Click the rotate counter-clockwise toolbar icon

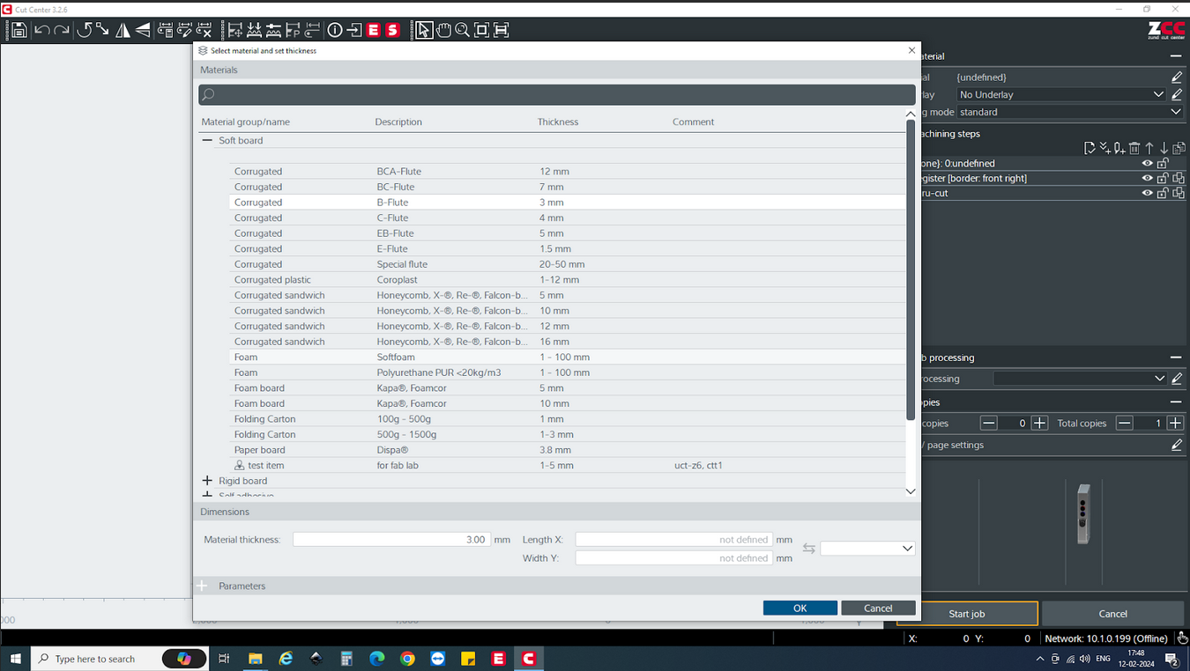84,30
